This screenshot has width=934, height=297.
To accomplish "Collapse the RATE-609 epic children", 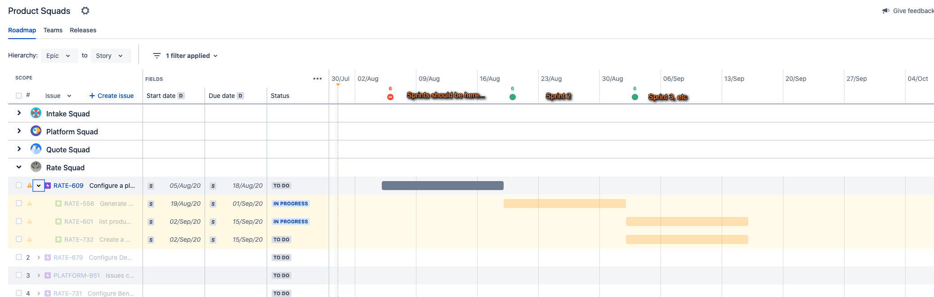I will [x=39, y=186].
